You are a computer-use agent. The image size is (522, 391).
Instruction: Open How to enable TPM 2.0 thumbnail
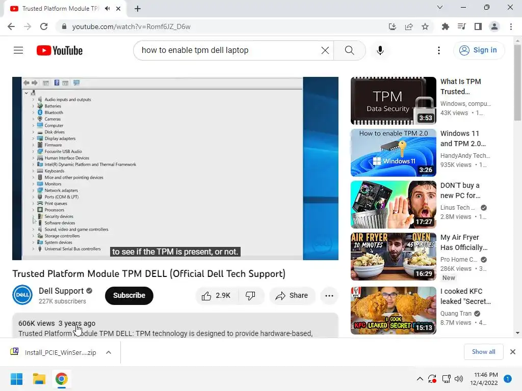click(393, 153)
